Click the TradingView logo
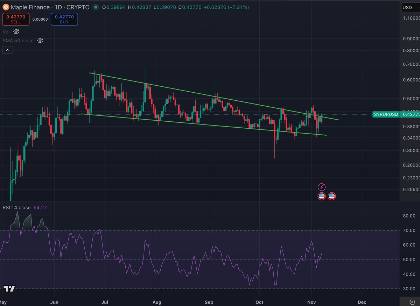 point(9,289)
